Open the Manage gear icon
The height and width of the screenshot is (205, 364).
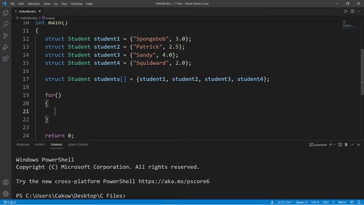tap(6, 194)
